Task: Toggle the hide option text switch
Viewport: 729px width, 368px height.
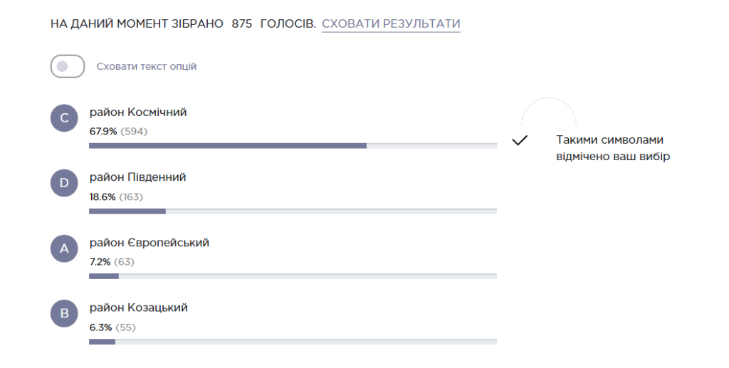Action: [68, 66]
